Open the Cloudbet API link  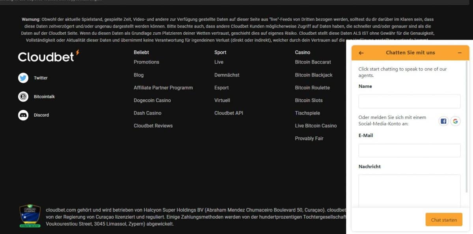point(229,113)
